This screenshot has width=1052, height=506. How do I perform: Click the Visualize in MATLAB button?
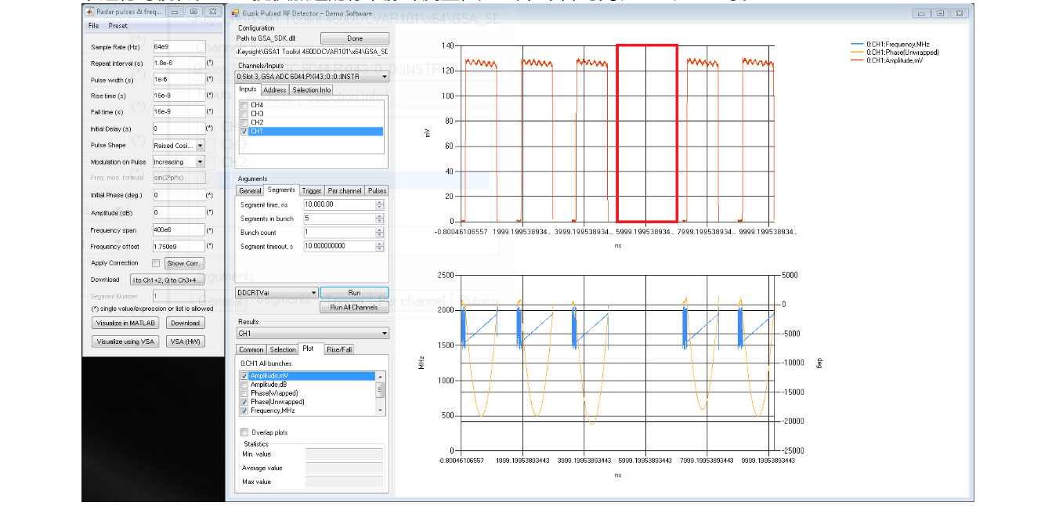coord(125,323)
